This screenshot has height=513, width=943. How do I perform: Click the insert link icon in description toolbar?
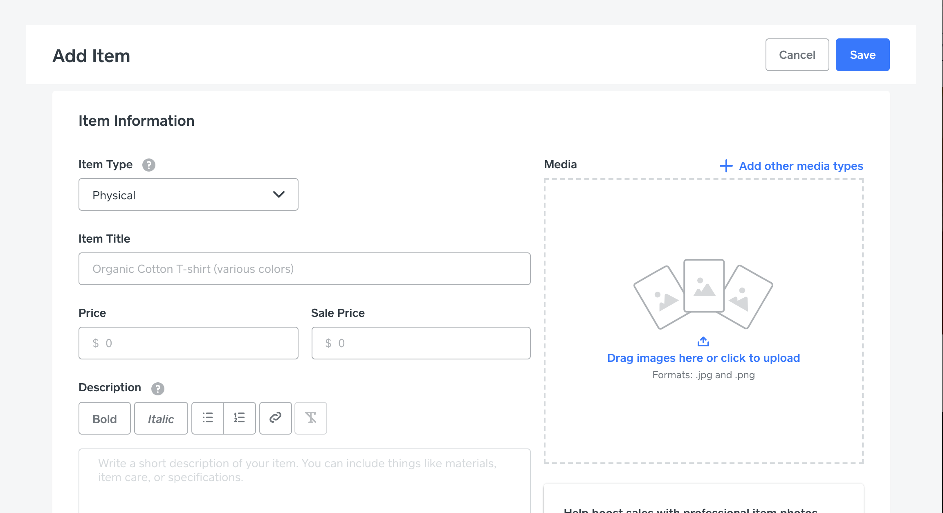(275, 418)
